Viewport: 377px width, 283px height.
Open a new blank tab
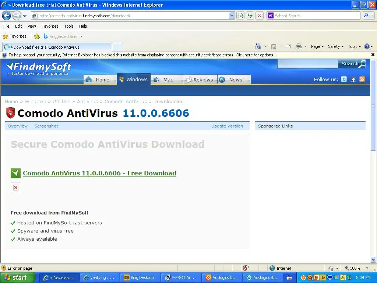(117, 47)
